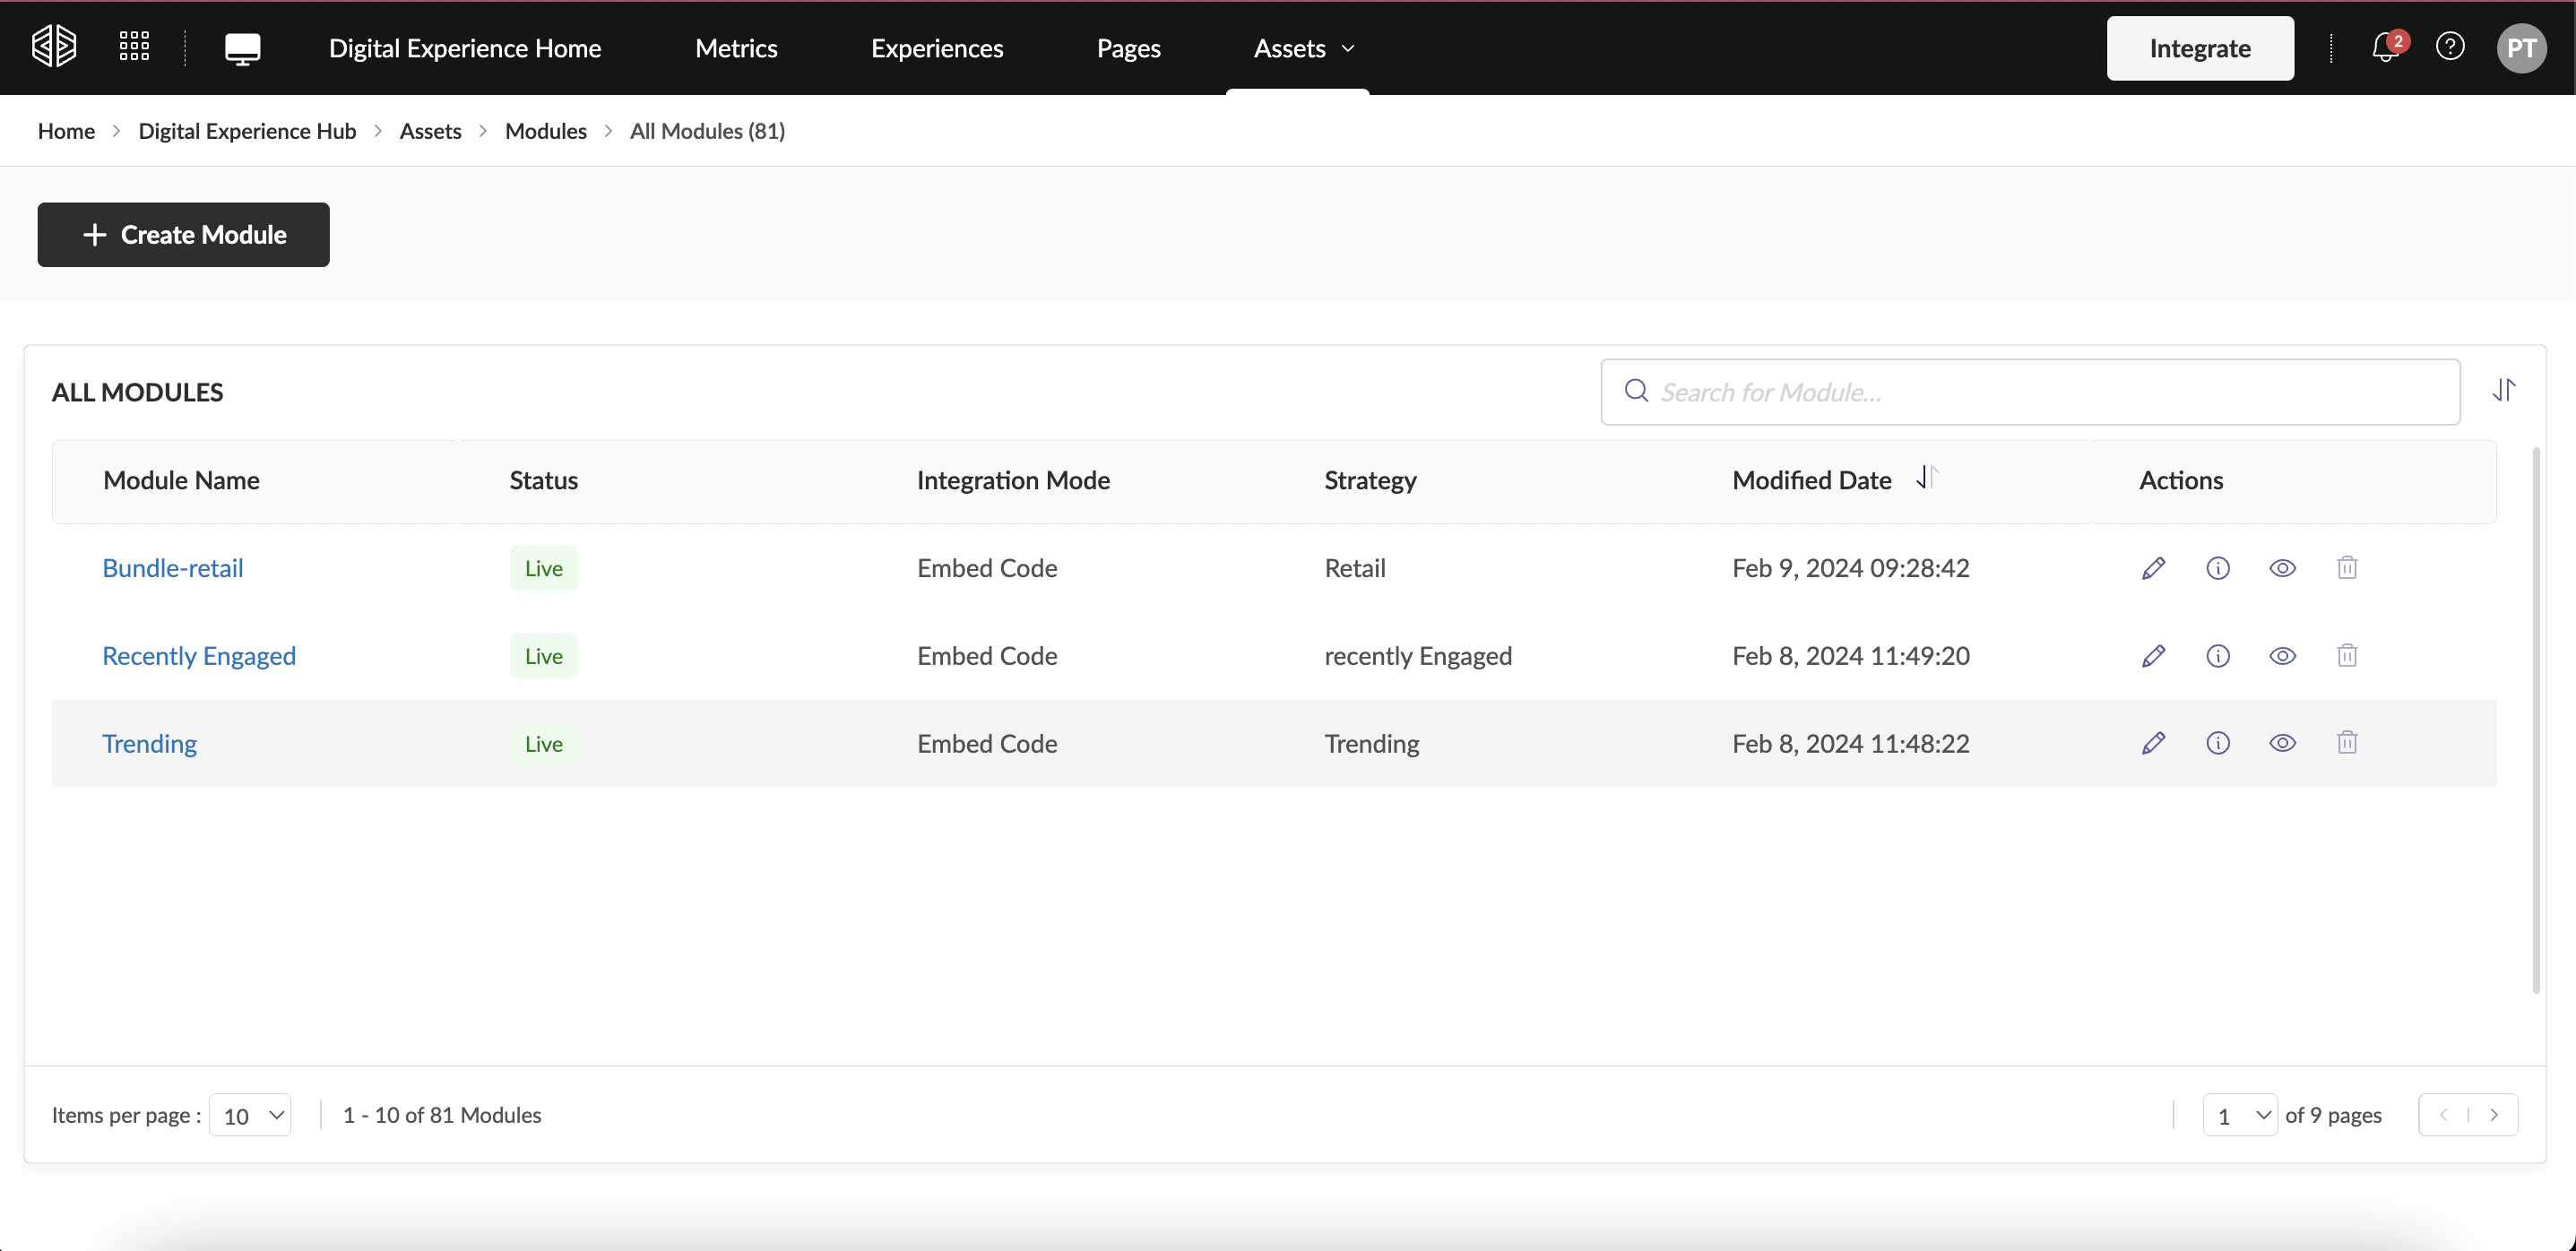Open the notifications bell
2576x1251 pixels.
point(2384,48)
